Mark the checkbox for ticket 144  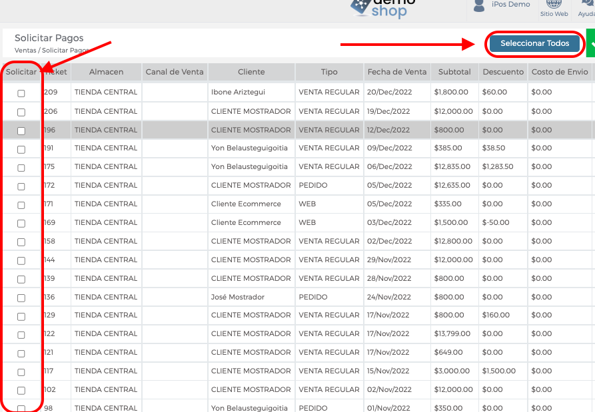[21, 261]
